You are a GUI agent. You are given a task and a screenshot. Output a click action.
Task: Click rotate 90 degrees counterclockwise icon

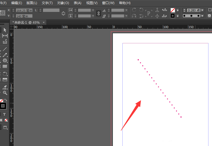141,10
